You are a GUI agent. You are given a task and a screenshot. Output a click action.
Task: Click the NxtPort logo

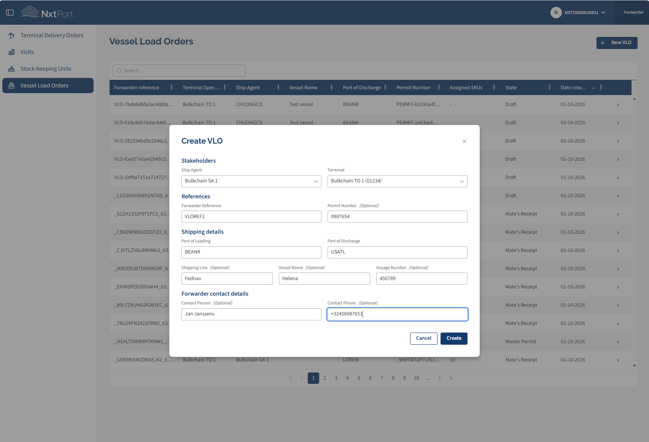tap(47, 13)
